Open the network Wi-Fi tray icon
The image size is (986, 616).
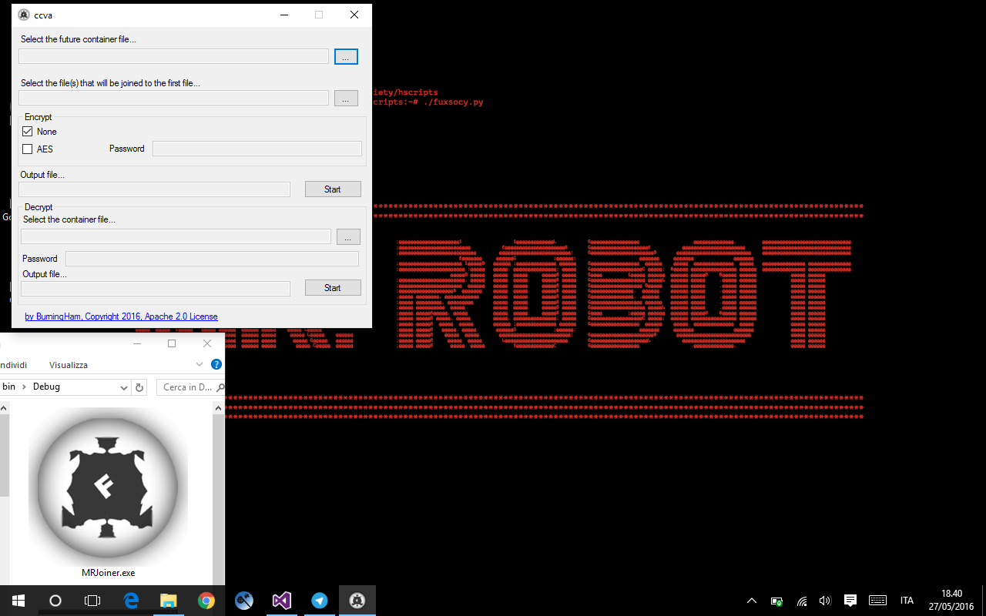click(x=802, y=601)
